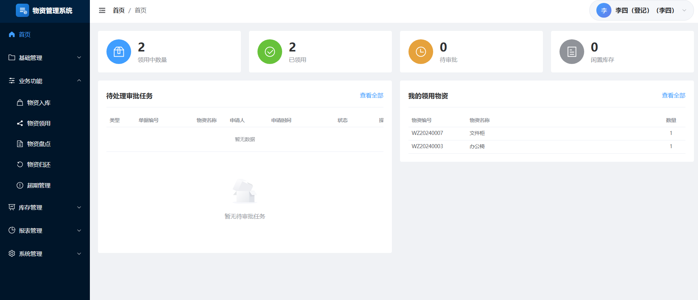Expand the 库存管理 menu chevron
698x300 pixels.
tap(79, 207)
